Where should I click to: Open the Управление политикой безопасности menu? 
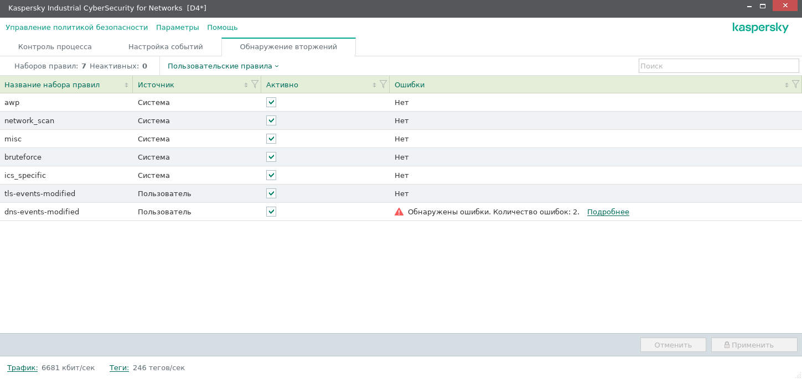pos(77,27)
